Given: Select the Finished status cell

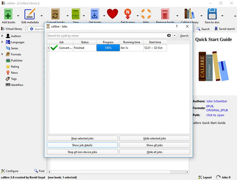Looking at the screenshot, I should pos(85,48).
